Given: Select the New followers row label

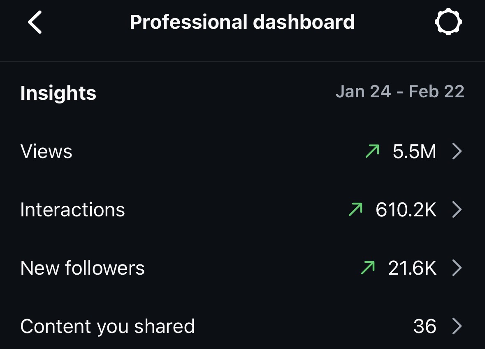Looking at the screenshot, I should pyautogui.click(x=82, y=269).
